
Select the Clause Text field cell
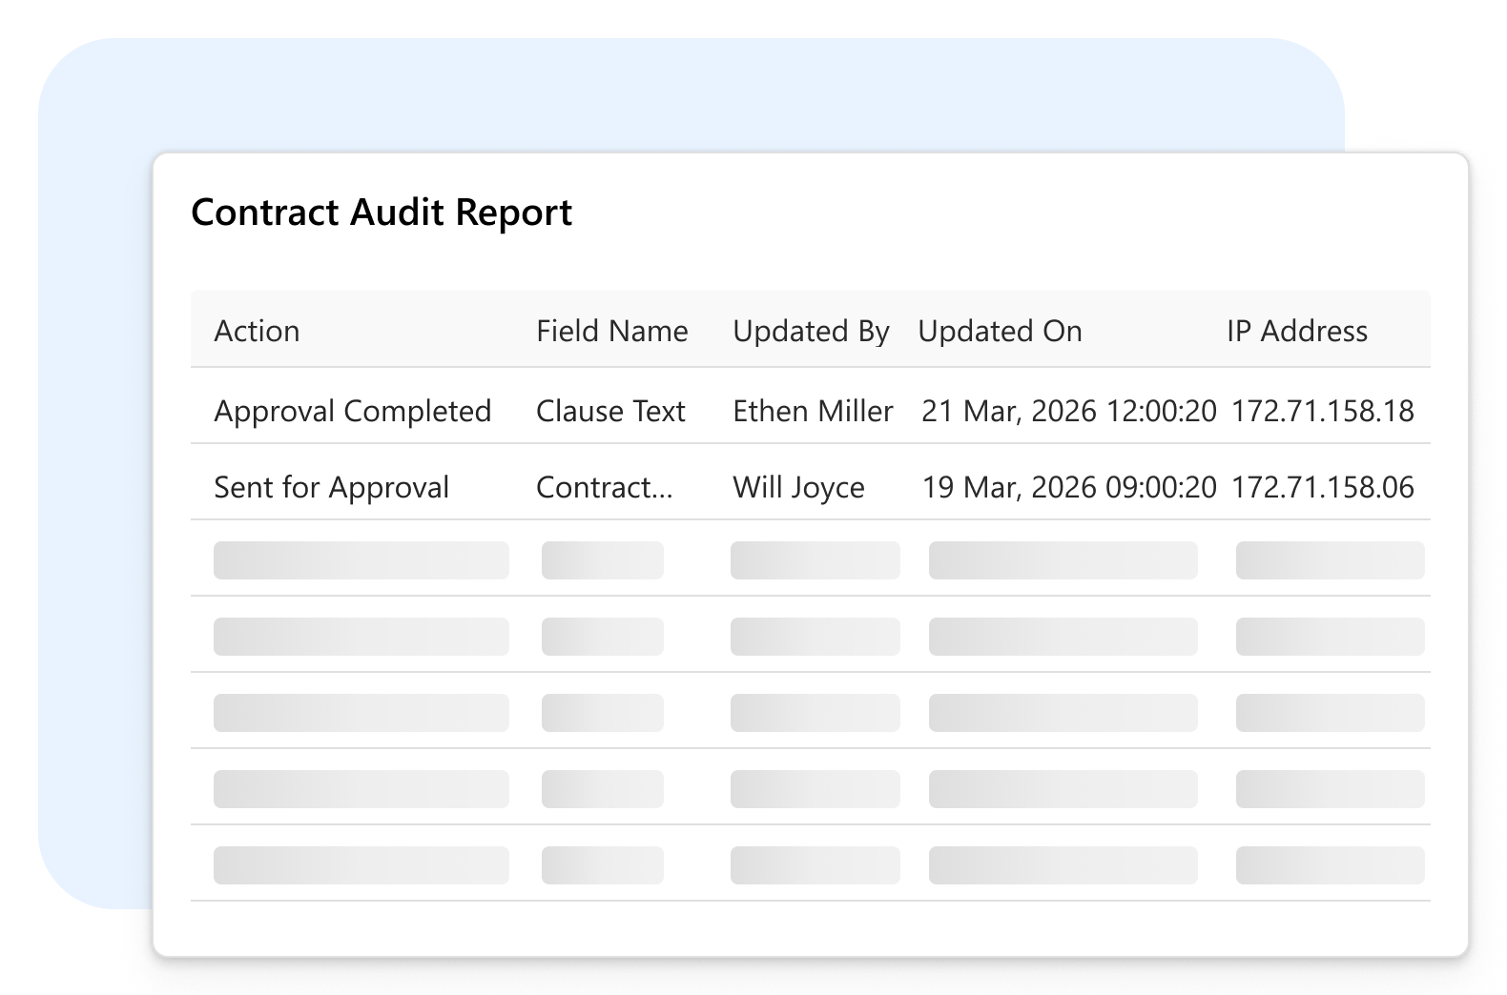(610, 411)
